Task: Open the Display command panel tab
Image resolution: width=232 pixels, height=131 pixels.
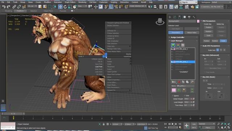Action: (189, 17)
